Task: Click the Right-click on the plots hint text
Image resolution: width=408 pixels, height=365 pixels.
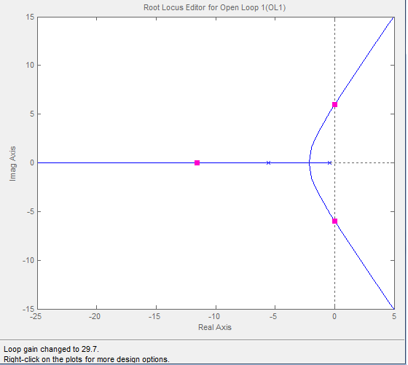Action: 87,359
